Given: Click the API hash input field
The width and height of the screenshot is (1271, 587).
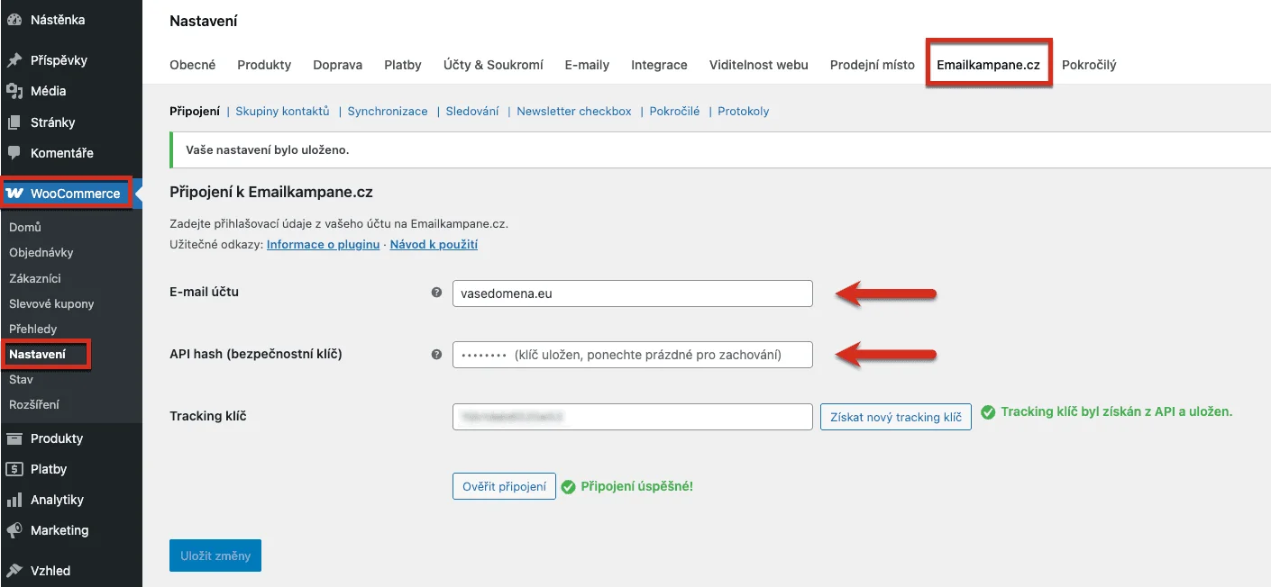Looking at the screenshot, I should pyautogui.click(x=633, y=355).
